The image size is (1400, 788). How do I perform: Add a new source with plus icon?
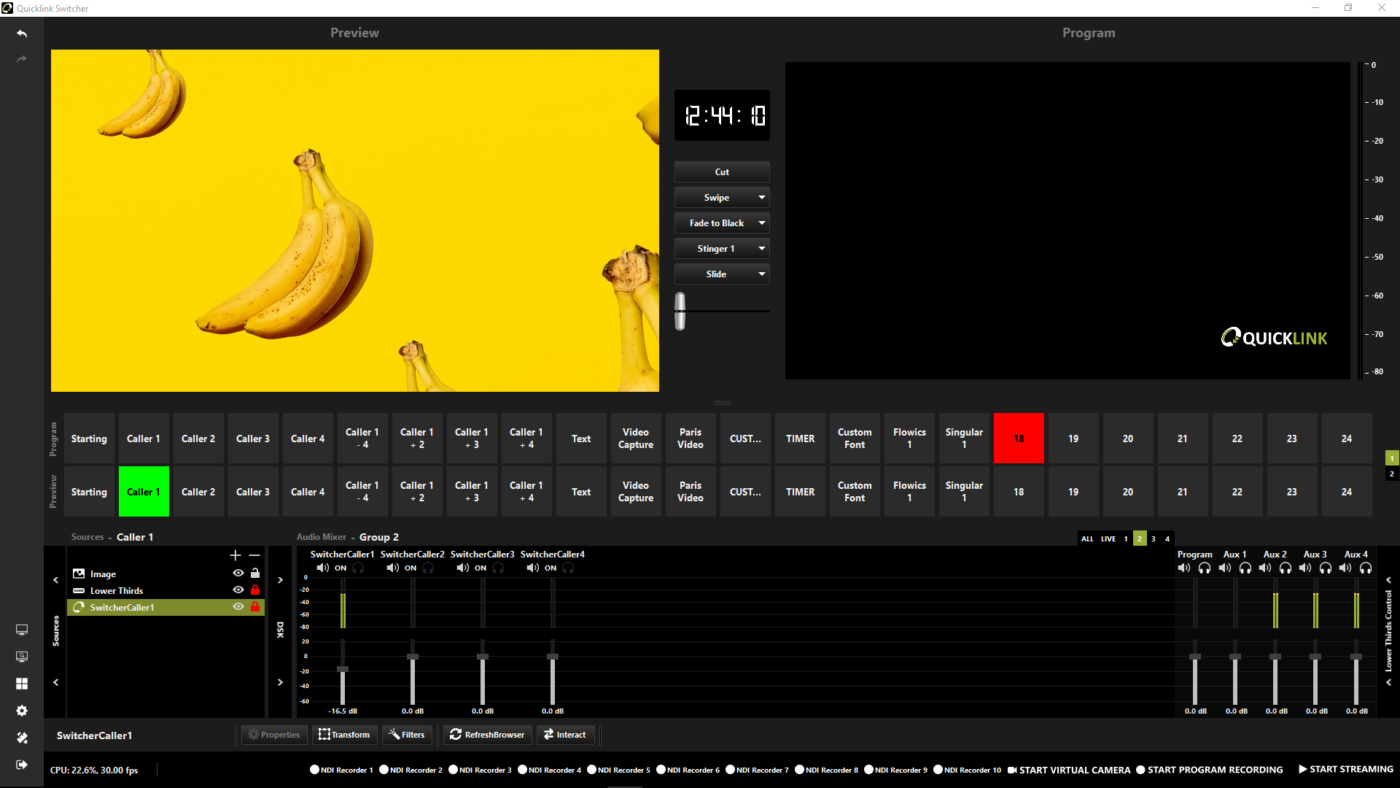pos(236,555)
